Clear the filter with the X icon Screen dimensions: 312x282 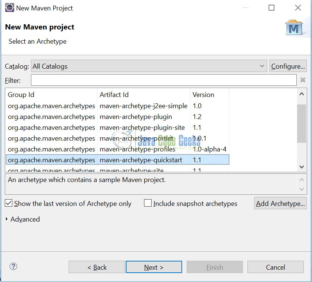click(303, 80)
